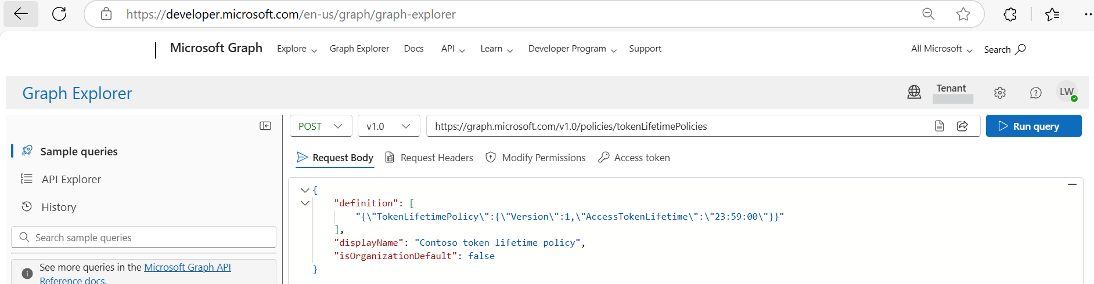This screenshot has height=284, width=1094.
Task: Collapse the root JSON object chevron
Action: [x=305, y=190]
